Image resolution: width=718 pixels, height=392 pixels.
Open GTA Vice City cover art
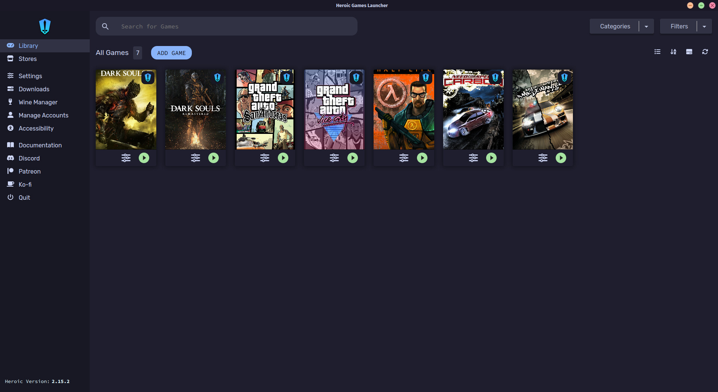click(334, 110)
